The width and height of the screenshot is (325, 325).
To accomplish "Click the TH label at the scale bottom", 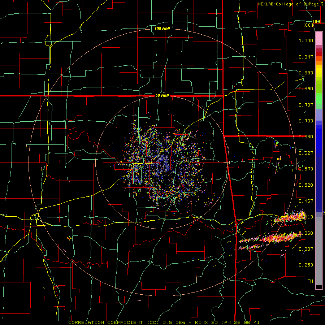I will tap(310, 281).
